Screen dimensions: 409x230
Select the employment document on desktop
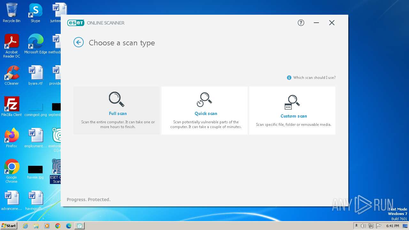click(x=35, y=138)
